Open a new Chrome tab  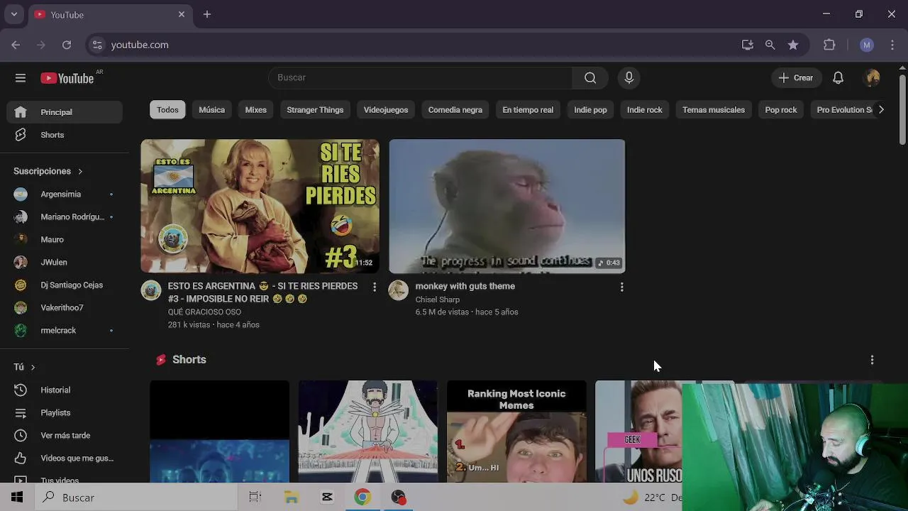pos(207,14)
